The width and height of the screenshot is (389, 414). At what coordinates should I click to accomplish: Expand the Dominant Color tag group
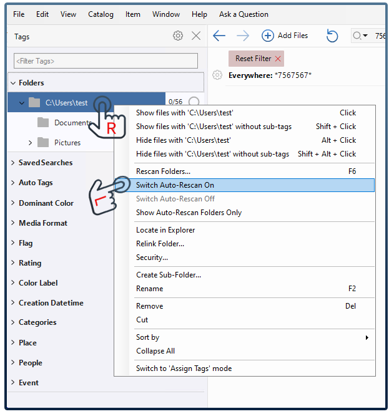click(13, 203)
